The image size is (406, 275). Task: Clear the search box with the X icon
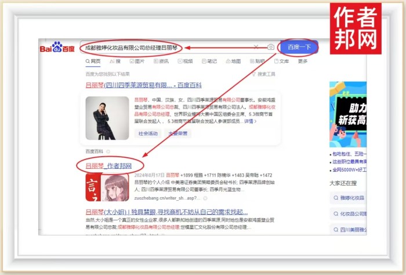click(256, 47)
